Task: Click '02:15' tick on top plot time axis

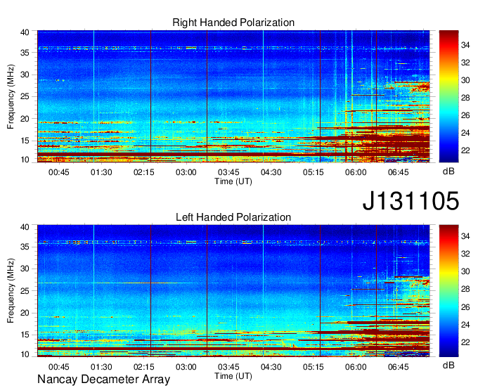Action: [144, 172]
